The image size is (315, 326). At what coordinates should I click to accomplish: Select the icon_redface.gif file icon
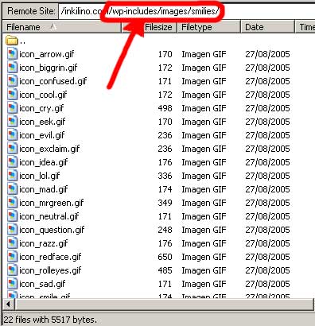point(12,257)
